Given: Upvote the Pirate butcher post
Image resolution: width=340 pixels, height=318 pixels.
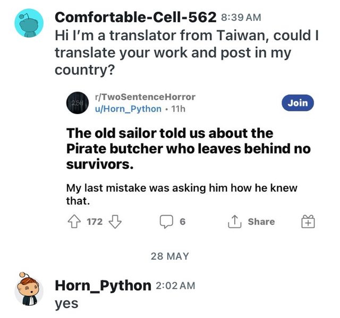Looking at the screenshot, I should pyautogui.click(x=73, y=222).
